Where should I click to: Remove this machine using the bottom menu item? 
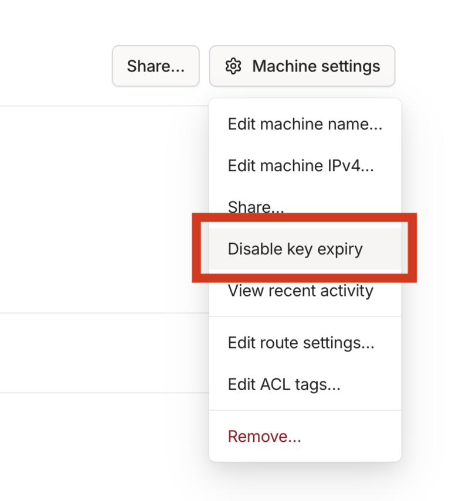[x=264, y=437]
